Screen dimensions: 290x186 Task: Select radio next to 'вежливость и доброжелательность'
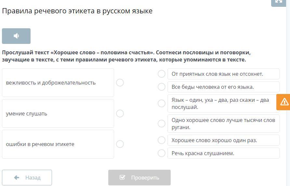point(120,83)
